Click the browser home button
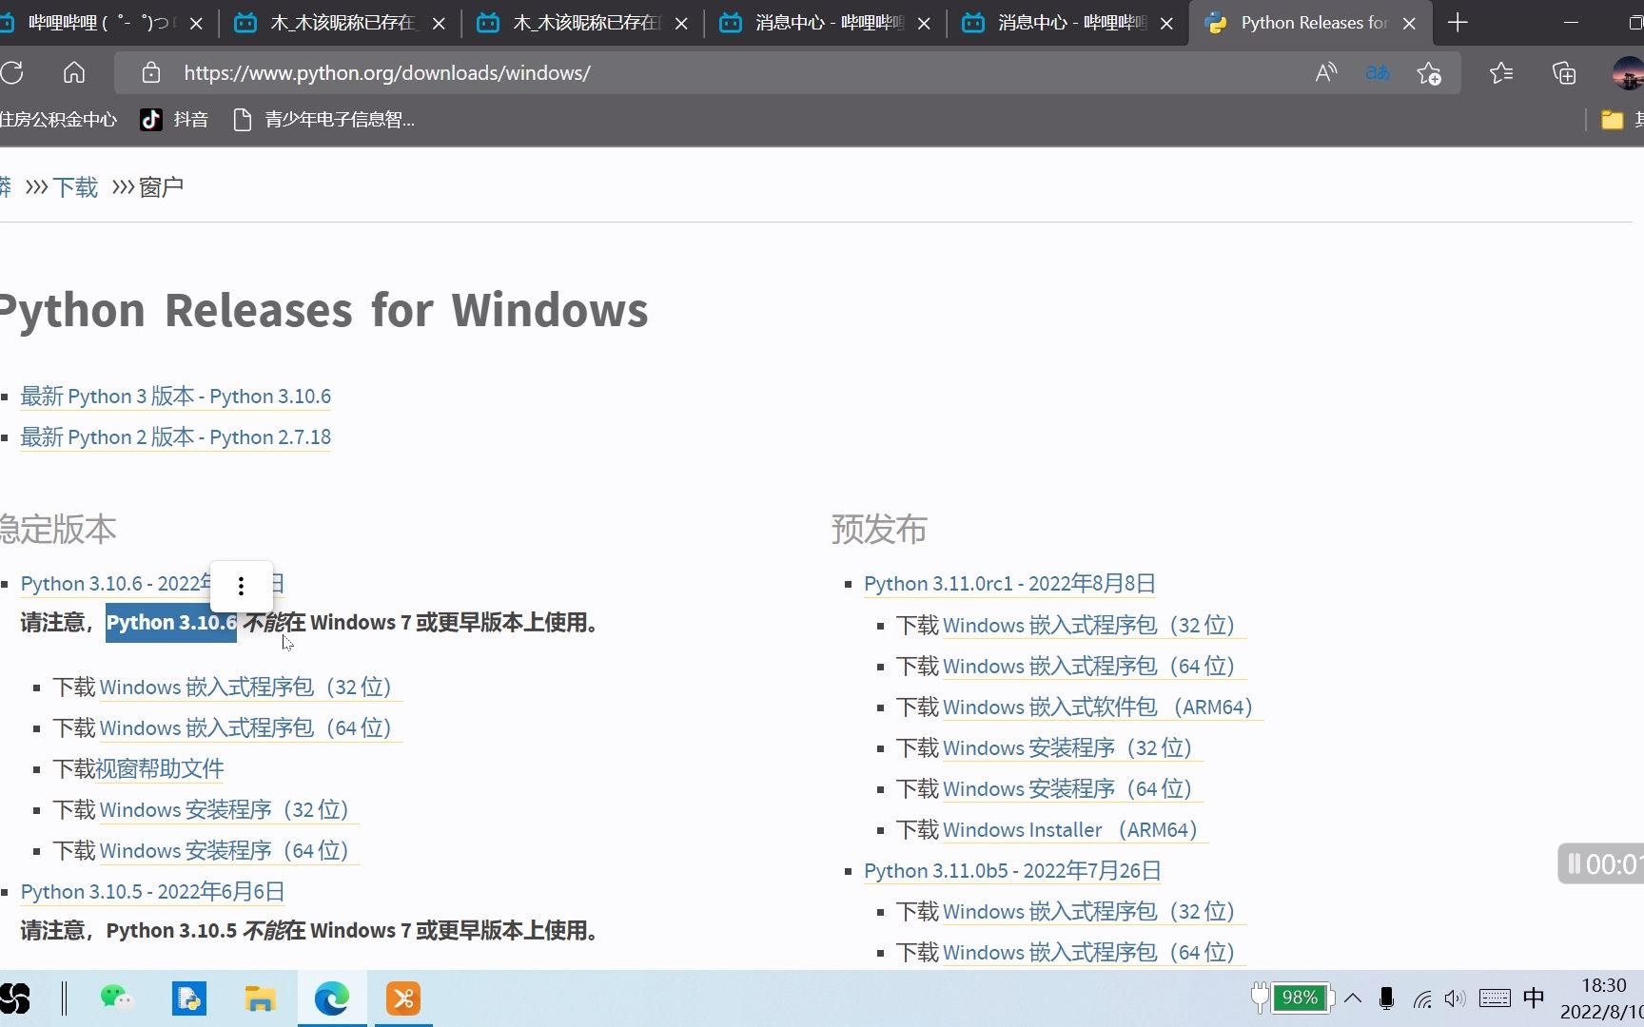This screenshot has height=1027, width=1644. point(74,72)
